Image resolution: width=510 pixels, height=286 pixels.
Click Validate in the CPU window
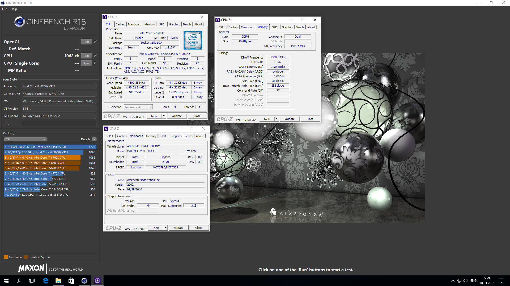click(177, 116)
